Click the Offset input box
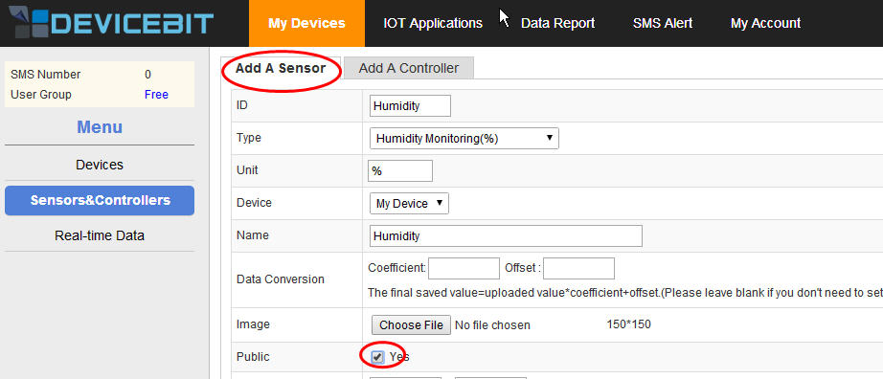Viewport: 883px width, 379px height. coord(578,269)
